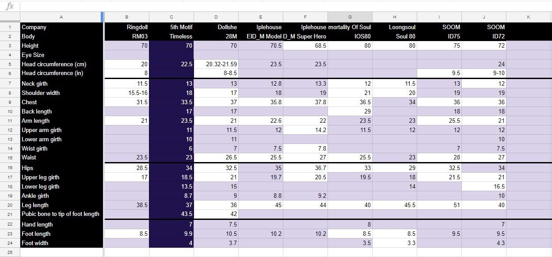This screenshot has width=552, height=257.
Task: Click "Pubic bone to tip of foot length"
Action: [x=61, y=214]
